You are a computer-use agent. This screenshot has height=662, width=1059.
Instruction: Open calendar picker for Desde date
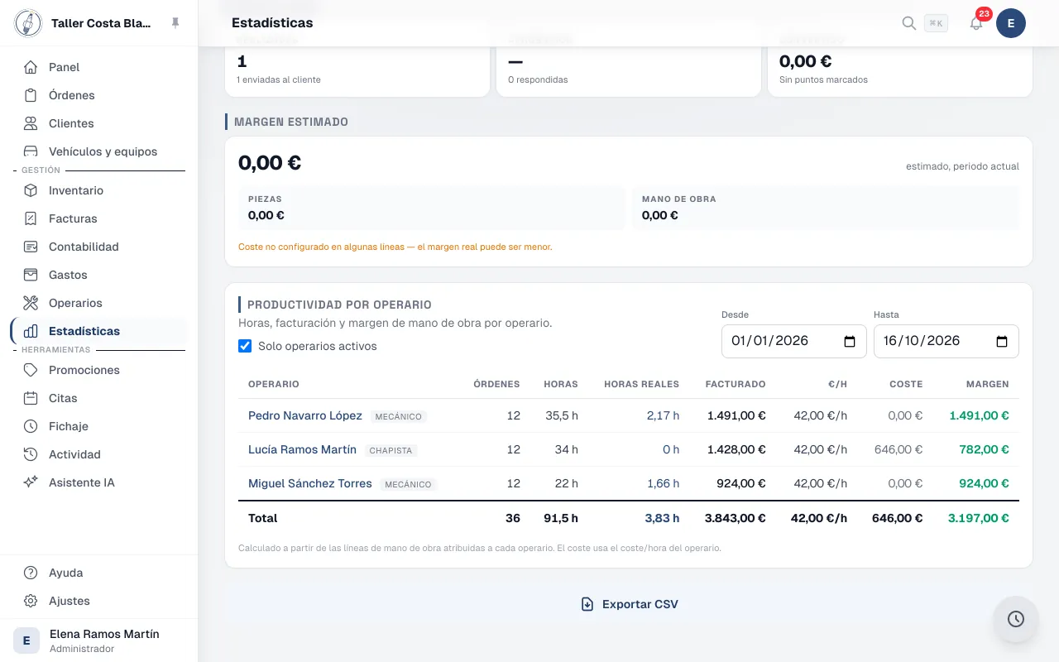tap(850, 341)
